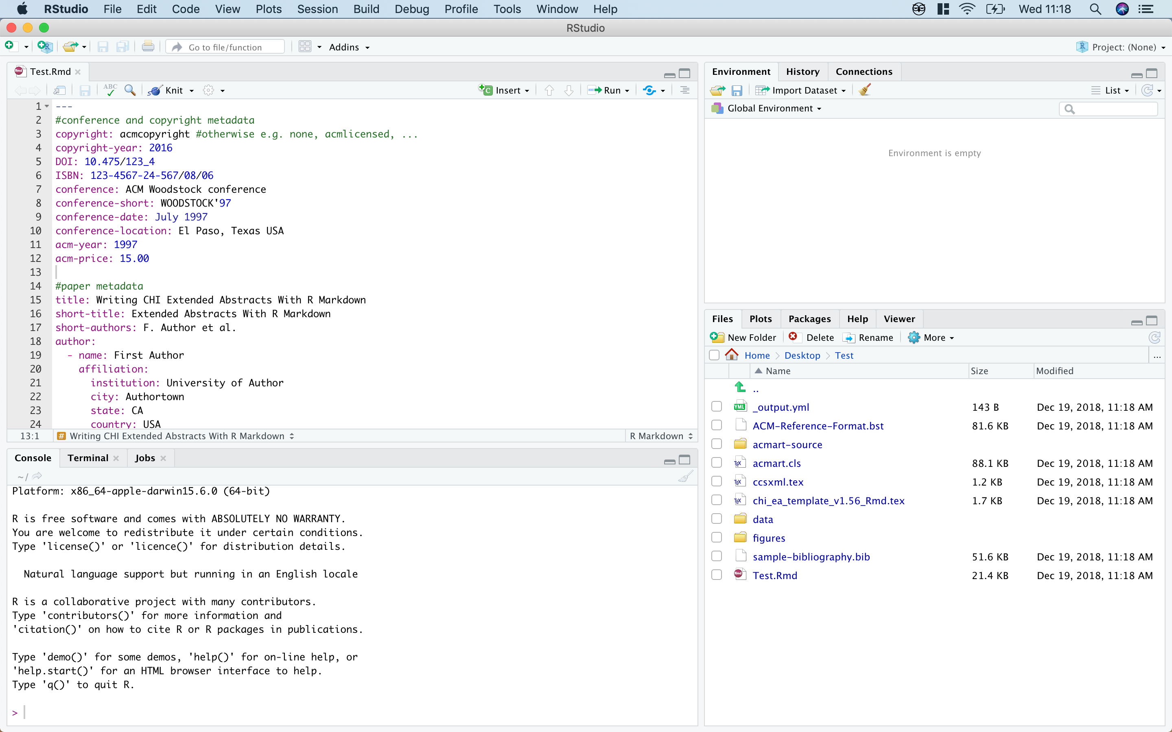Switch to the Viewer tab
1172x732 pixels.
tap(899, 318)
